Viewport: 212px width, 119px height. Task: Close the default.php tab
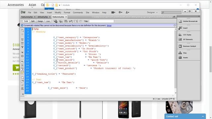point(50,17)
